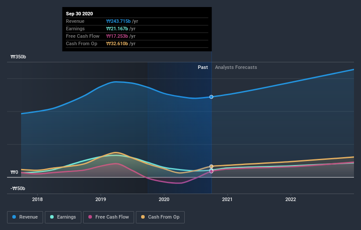This screenshot has height=230, width=361.
Task: Select the 2019 x-axis label
Action: pos(101,199)
